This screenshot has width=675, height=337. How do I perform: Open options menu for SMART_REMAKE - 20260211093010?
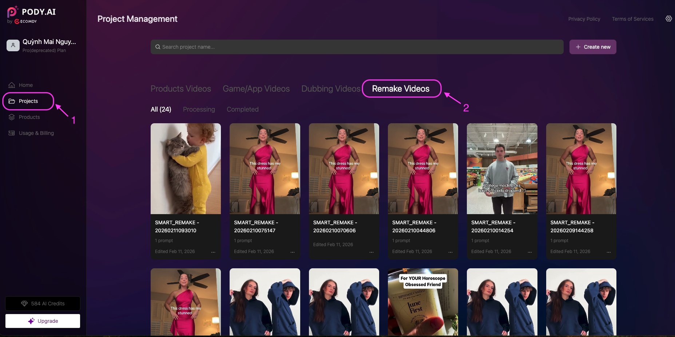tap(213, 252)
